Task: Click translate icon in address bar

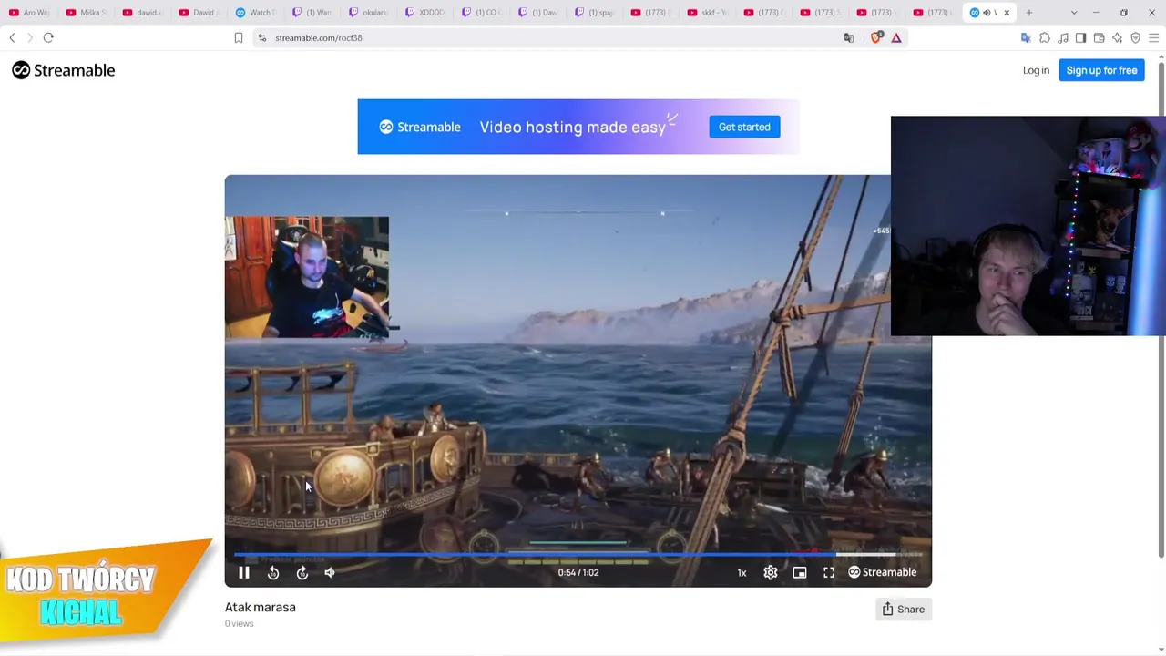Action: pyautogui.click(x=849, y=37)
